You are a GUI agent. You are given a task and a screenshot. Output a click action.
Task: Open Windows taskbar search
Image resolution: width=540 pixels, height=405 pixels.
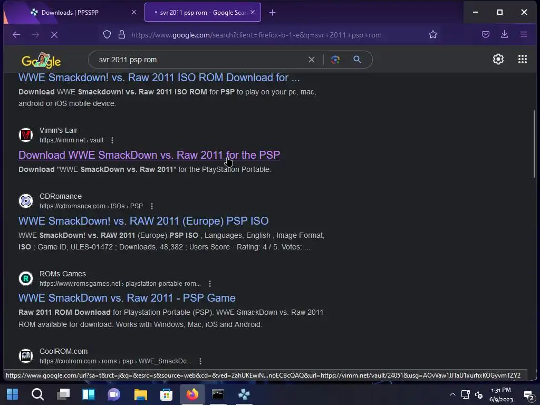point(37,394)
